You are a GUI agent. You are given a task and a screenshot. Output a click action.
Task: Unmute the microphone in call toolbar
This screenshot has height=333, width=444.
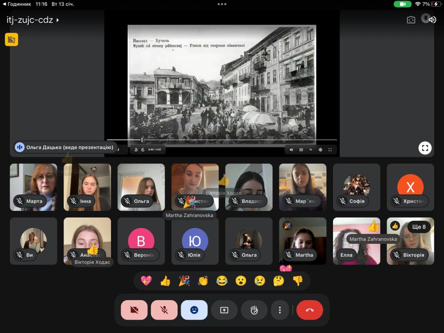[x=164, y=310]
